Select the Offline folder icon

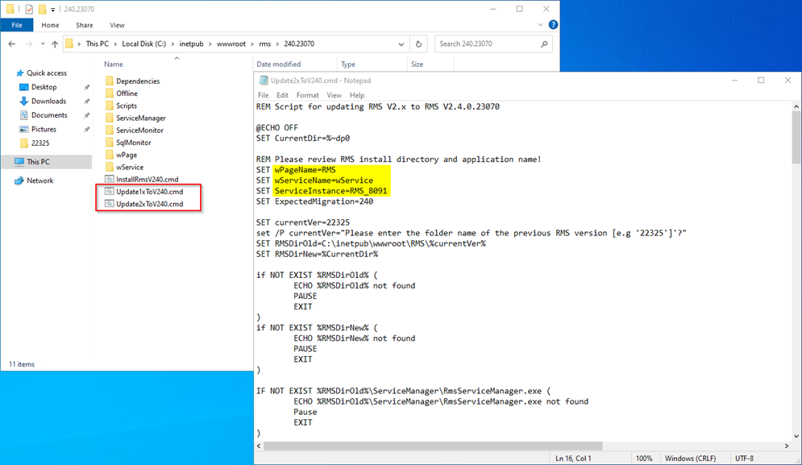click(109, 93)
